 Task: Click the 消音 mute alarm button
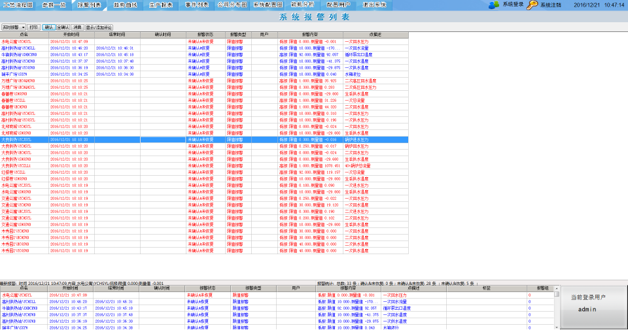tap(78, 27)
